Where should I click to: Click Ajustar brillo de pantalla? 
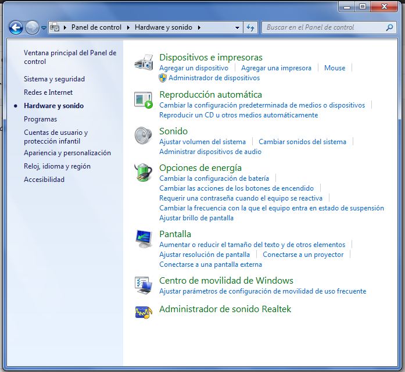pyautogui.click(x=196, y=218)
